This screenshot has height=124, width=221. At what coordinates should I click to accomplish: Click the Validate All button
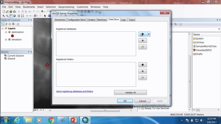click(131, 93)
